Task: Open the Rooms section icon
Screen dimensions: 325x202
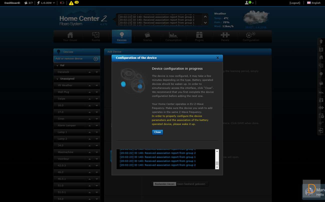Action: [x=96, y=35]
